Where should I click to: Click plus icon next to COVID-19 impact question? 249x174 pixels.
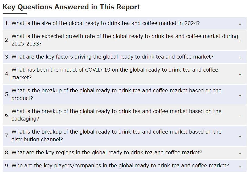(x=240, y=74)
